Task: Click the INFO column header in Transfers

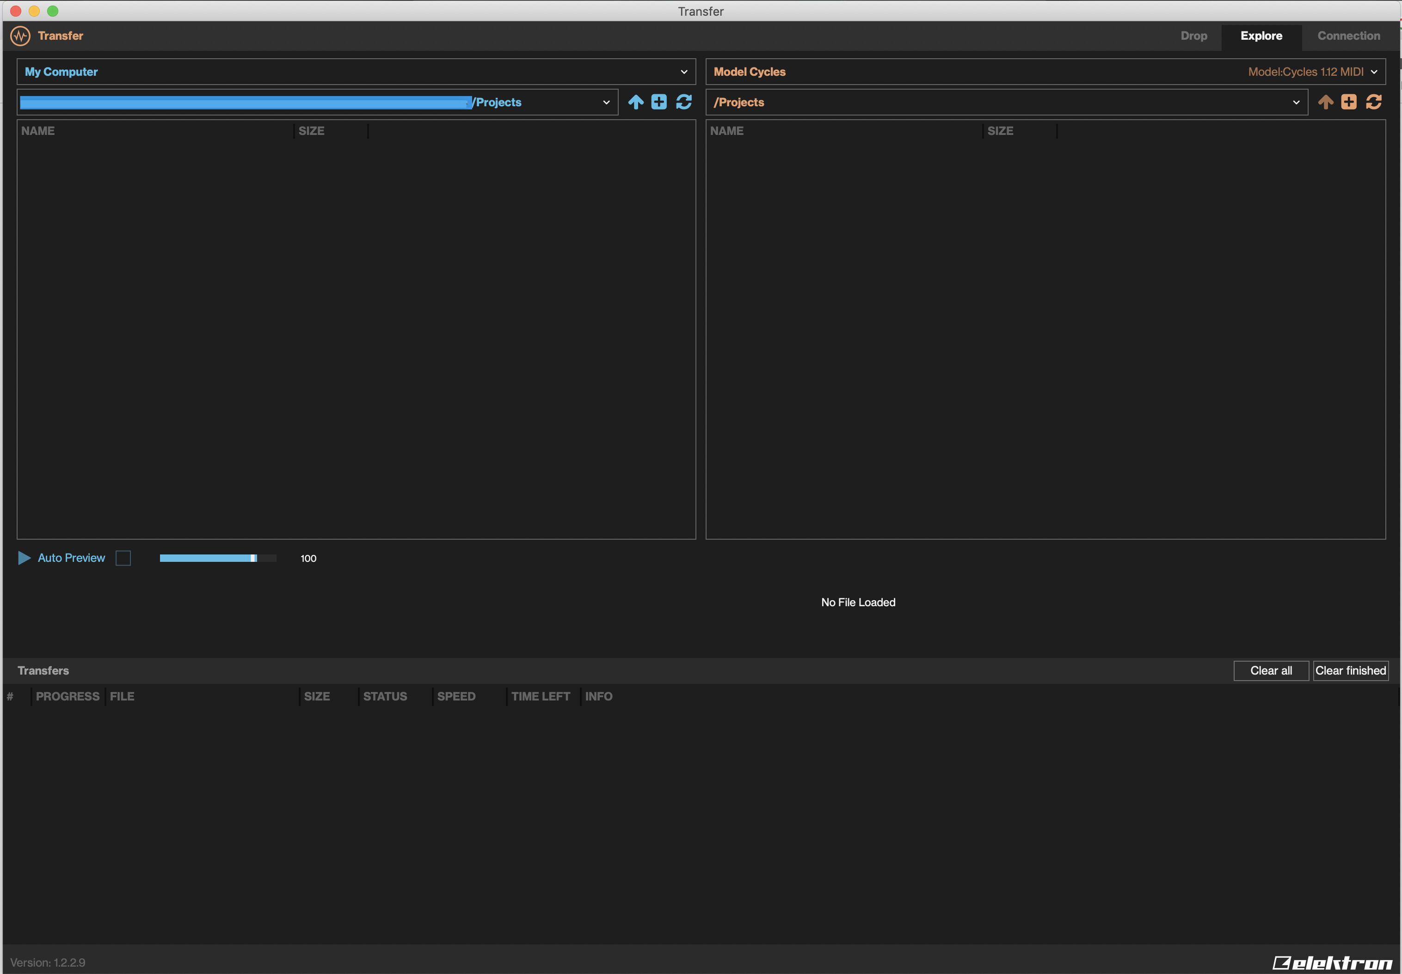Action: coord(598,696)
